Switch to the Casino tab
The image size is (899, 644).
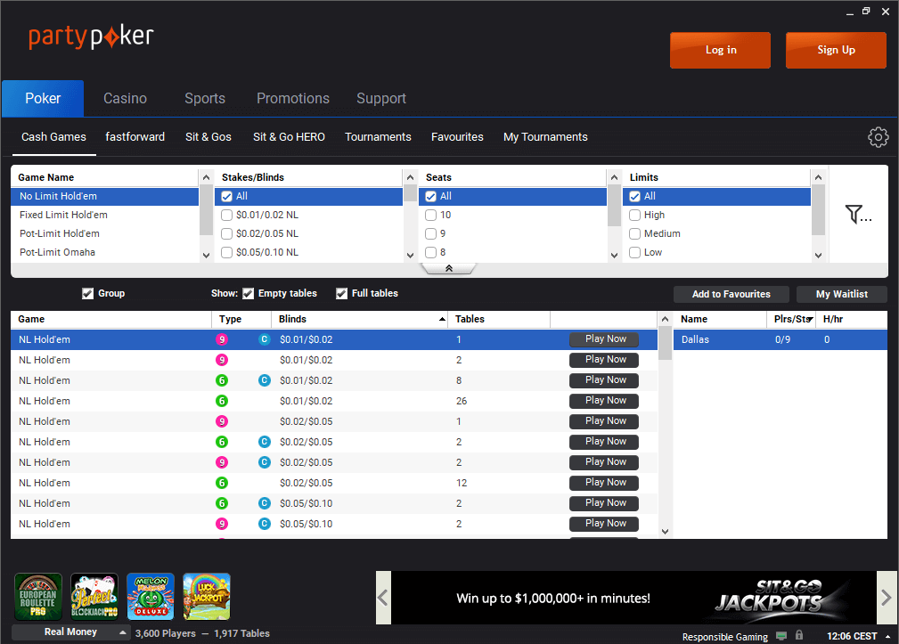(x=125, y=99)
